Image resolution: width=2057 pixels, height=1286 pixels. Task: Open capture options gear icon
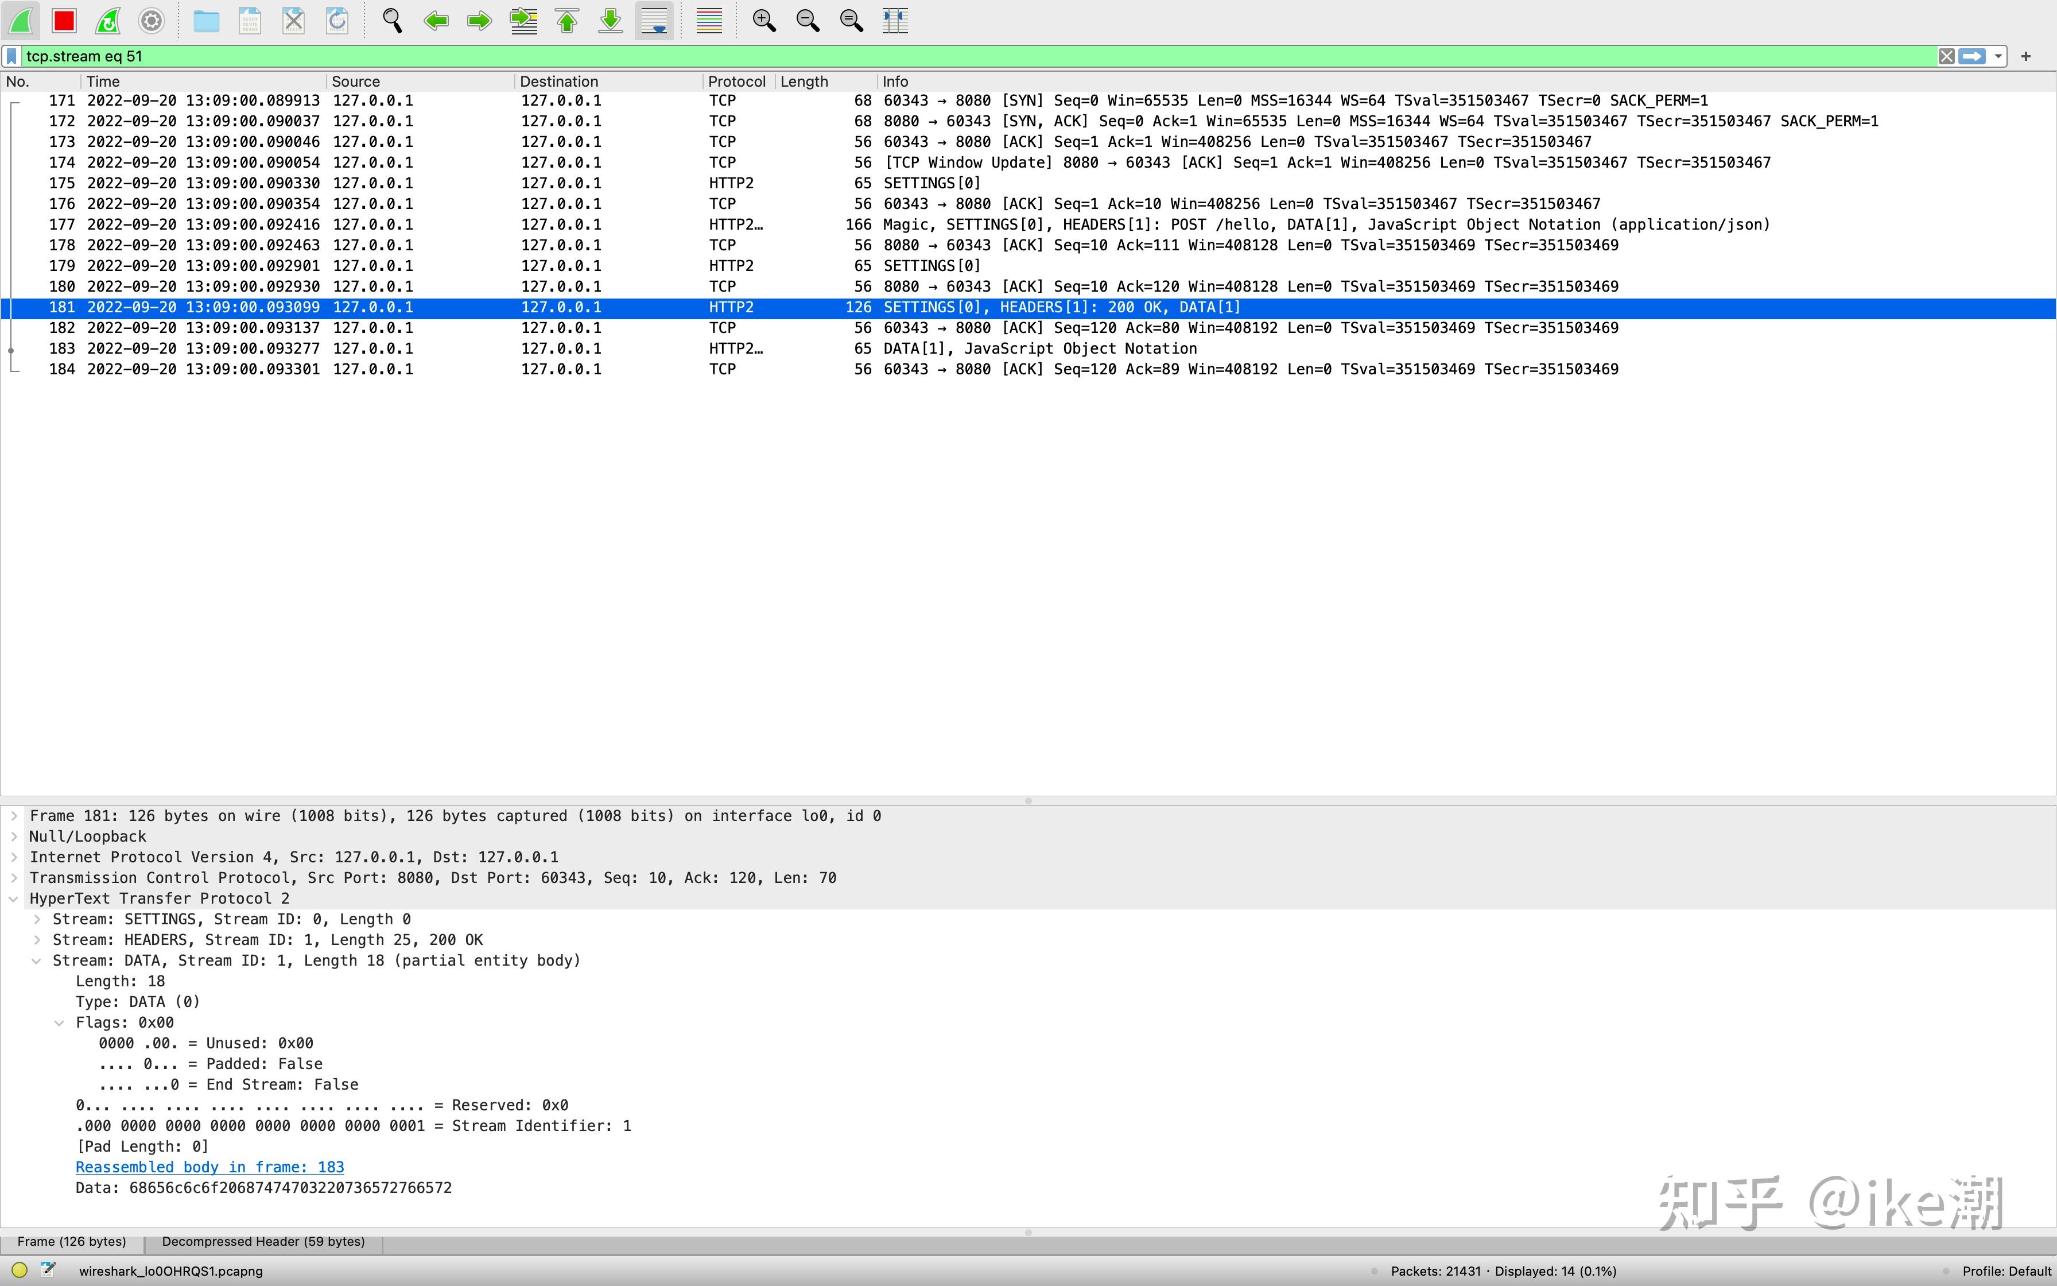152,21
